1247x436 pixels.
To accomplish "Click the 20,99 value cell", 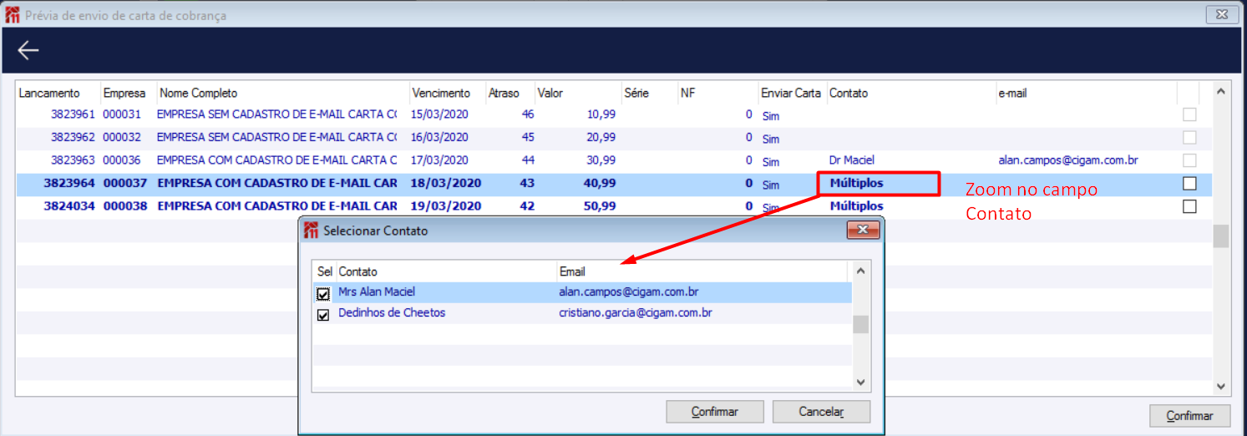I will tap(601, 137).
